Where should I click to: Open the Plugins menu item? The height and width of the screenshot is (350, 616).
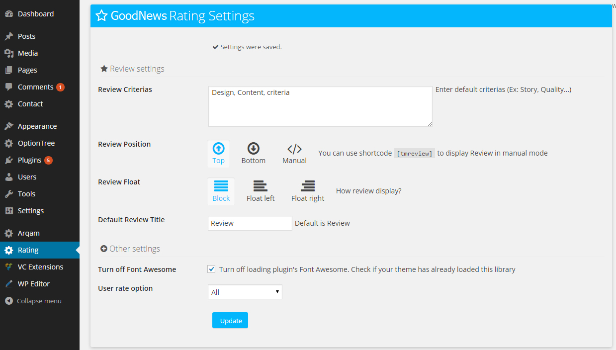coord(29,160)
